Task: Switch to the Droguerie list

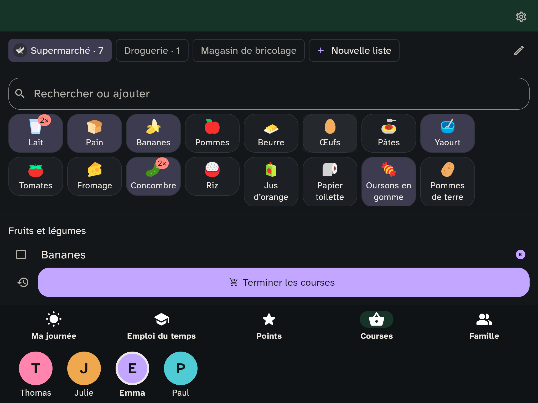Action: (x=152, y=50)
